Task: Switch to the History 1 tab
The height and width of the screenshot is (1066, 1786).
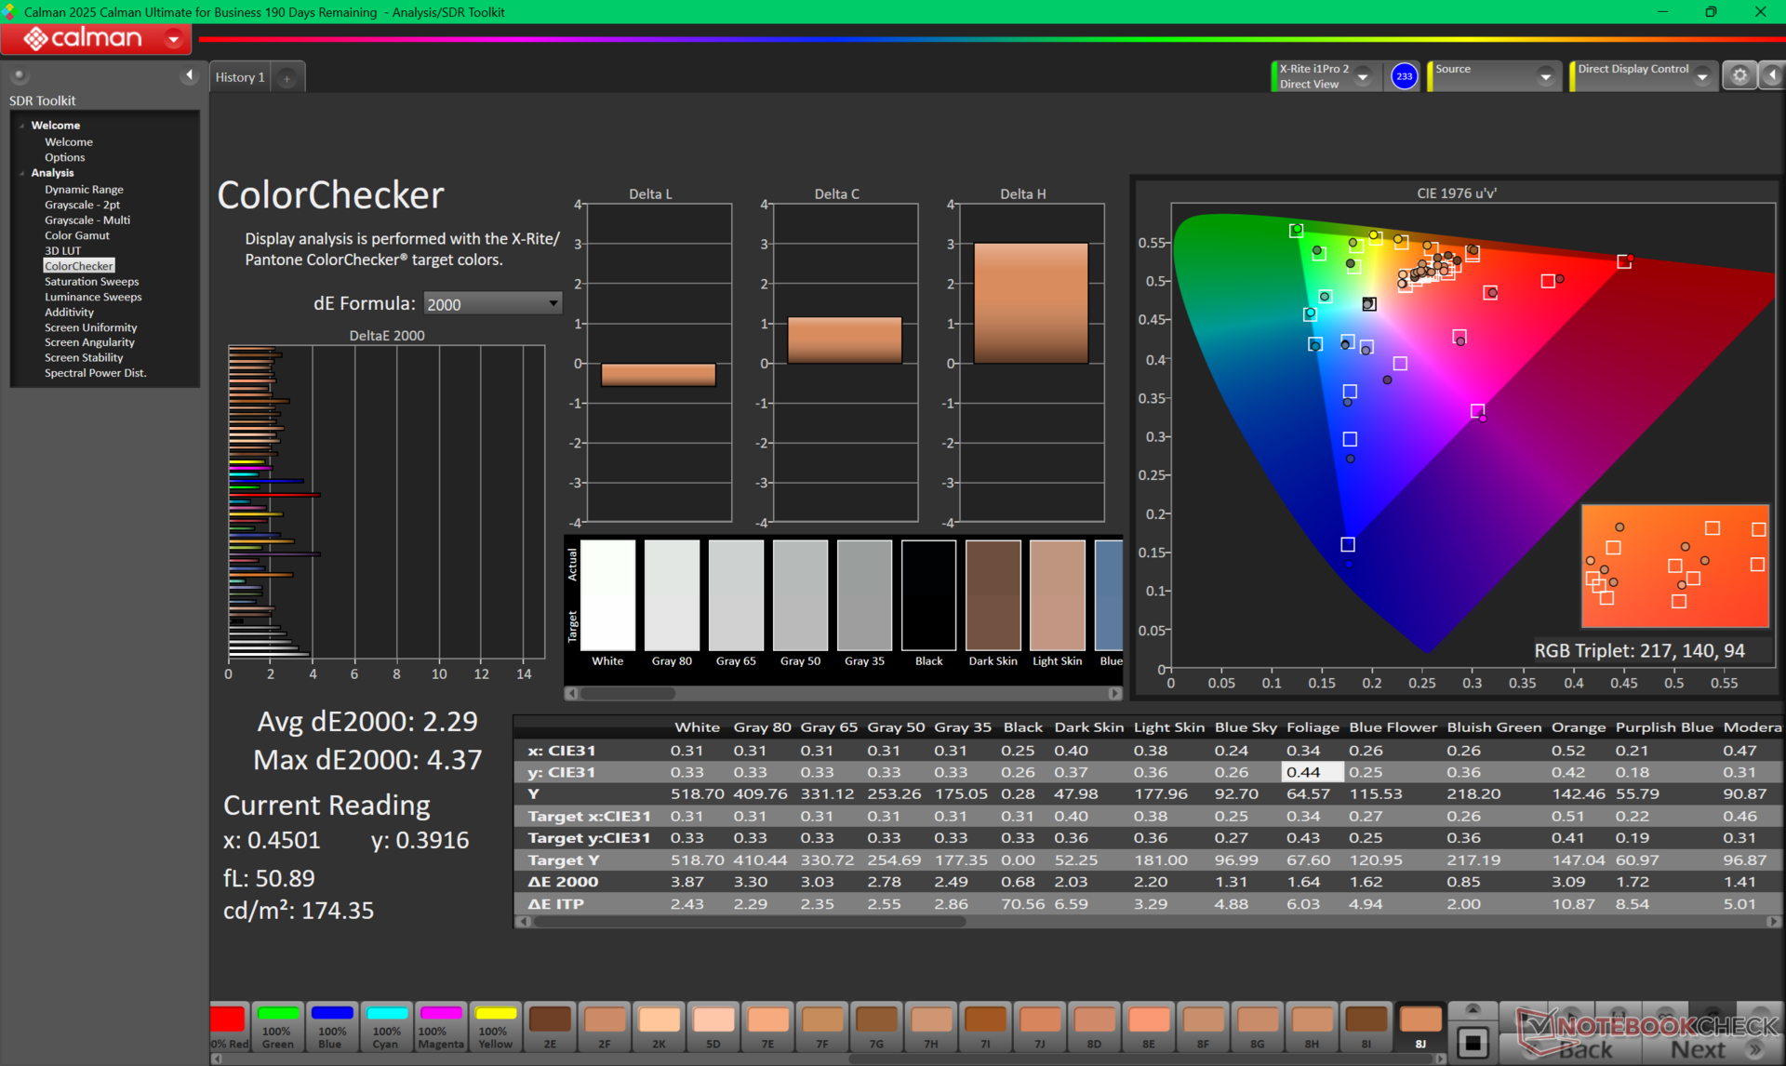Action: click(240, 77)
